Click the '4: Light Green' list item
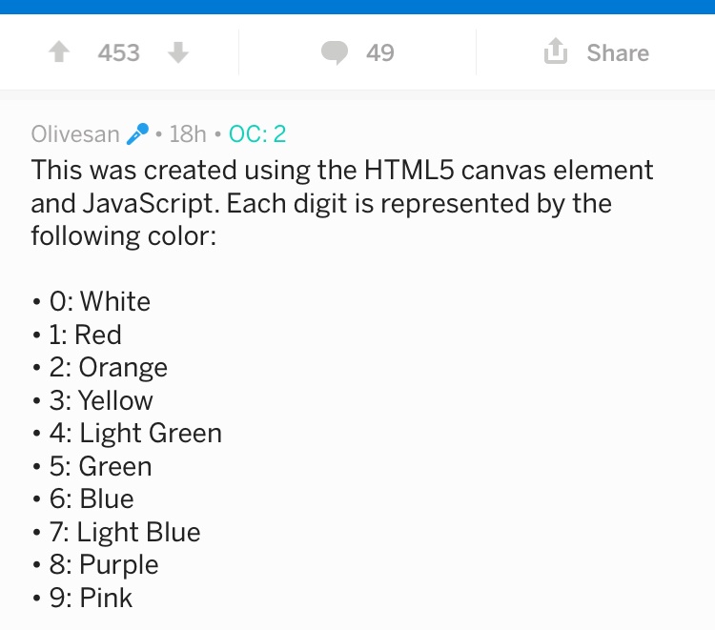The image size is (715, 630). pyautogui.click(x=136, y=433)
